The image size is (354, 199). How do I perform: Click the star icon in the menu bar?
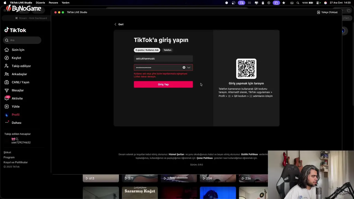(284, 3)
